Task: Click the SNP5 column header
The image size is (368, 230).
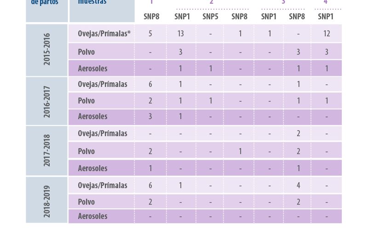Action: point(210,17)
